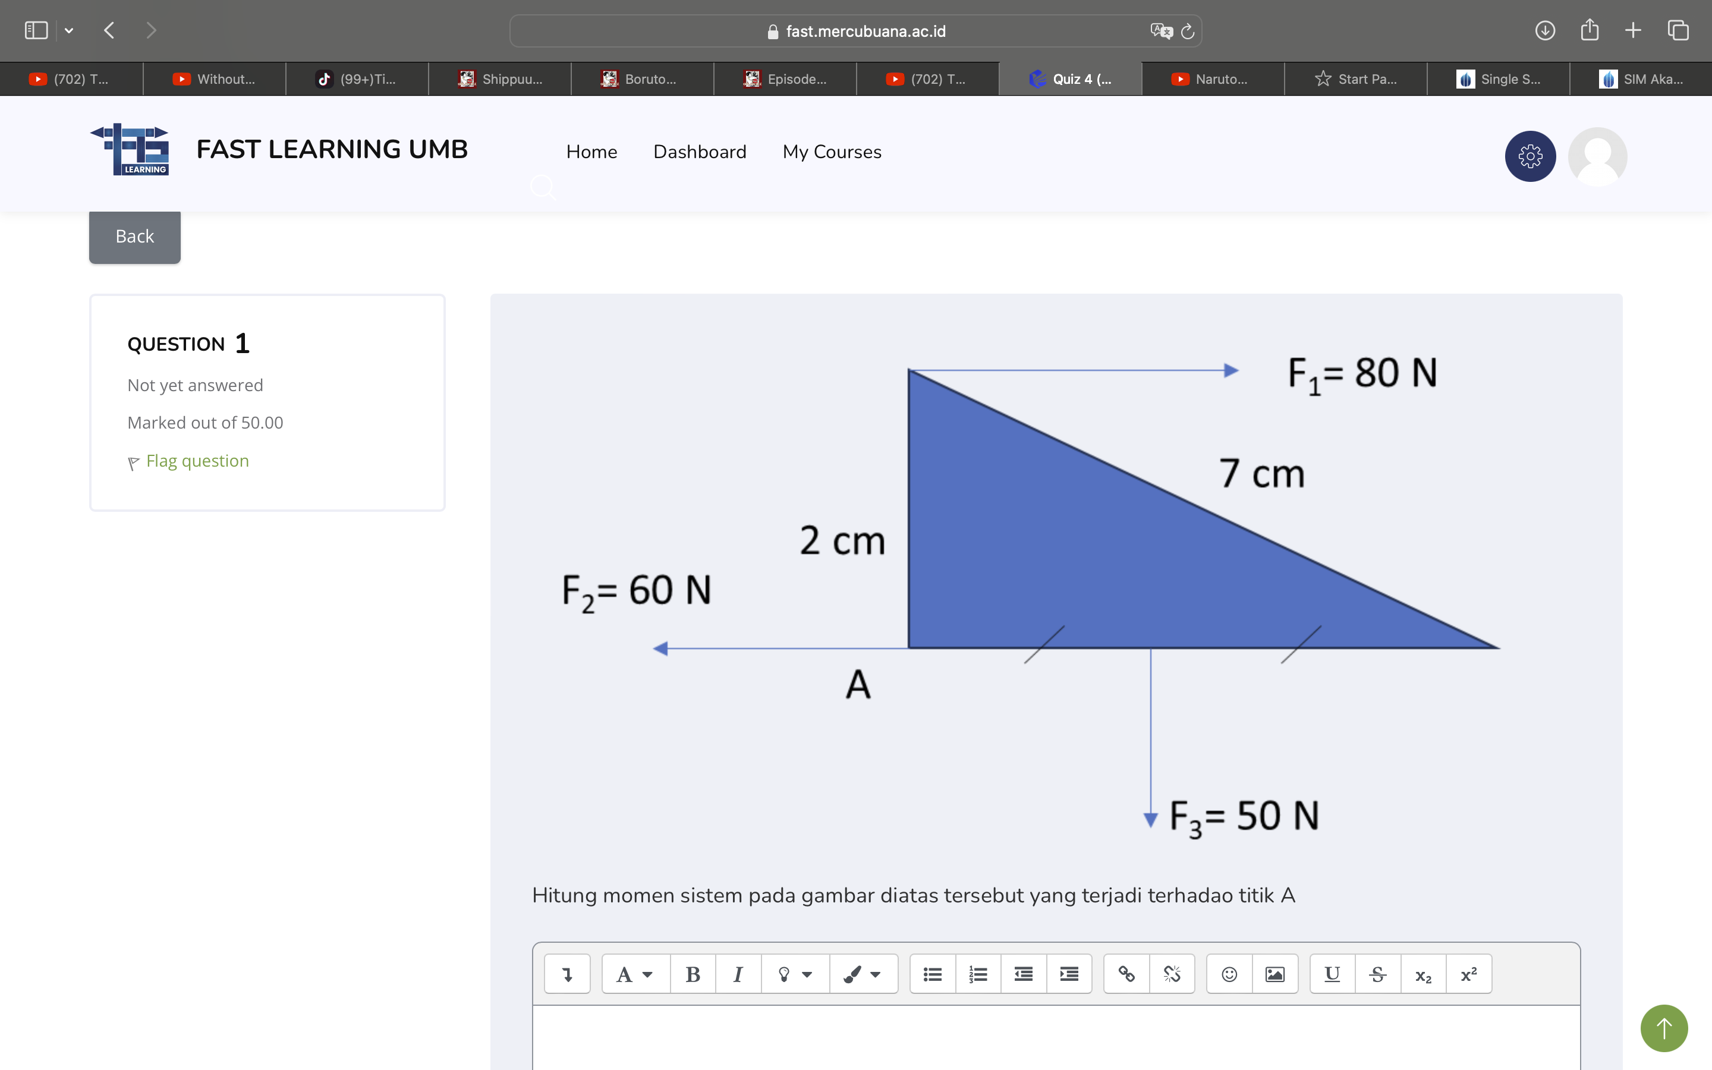The height and width of the screenshot is (1070, 1712).
Task: Expand the font family selector
Action: click(x=632, y=975)
